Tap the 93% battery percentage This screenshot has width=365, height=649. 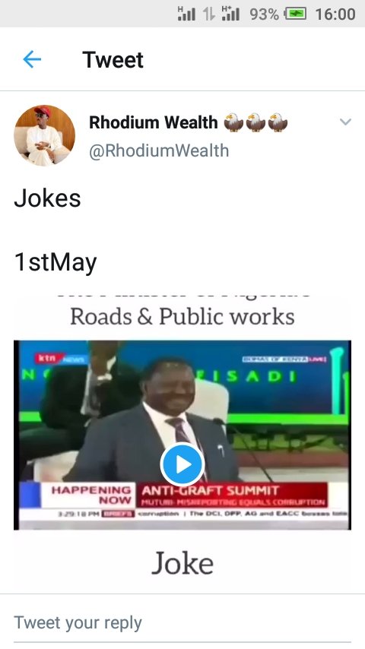264,14
